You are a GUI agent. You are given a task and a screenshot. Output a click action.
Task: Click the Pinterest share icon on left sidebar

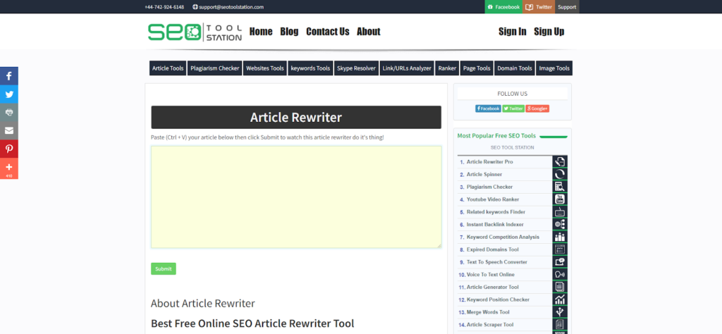(x=9, y=149)
